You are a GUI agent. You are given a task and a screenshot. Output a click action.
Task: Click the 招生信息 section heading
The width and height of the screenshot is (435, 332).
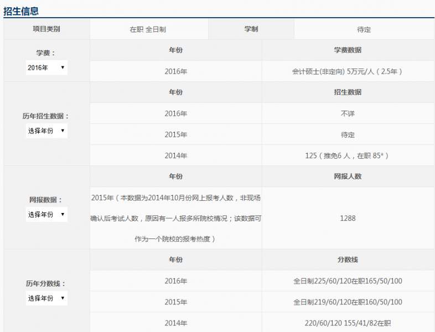click(21, 11)
